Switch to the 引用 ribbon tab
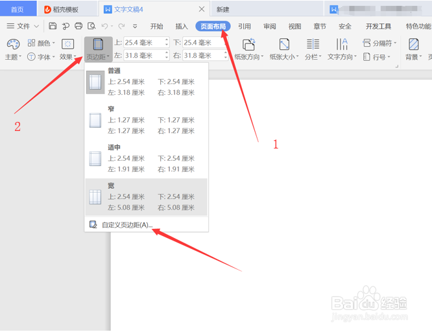432x332 pixels. (245, 26)
